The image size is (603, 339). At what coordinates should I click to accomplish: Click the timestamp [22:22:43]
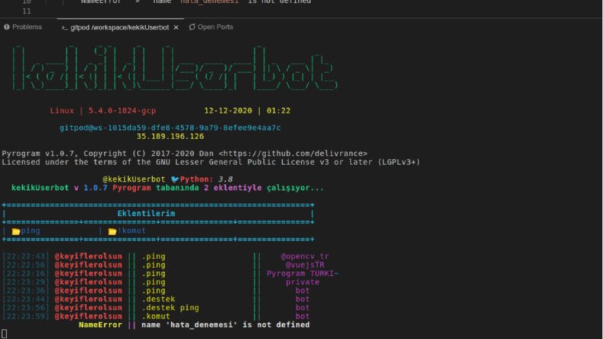pos(26,256)
